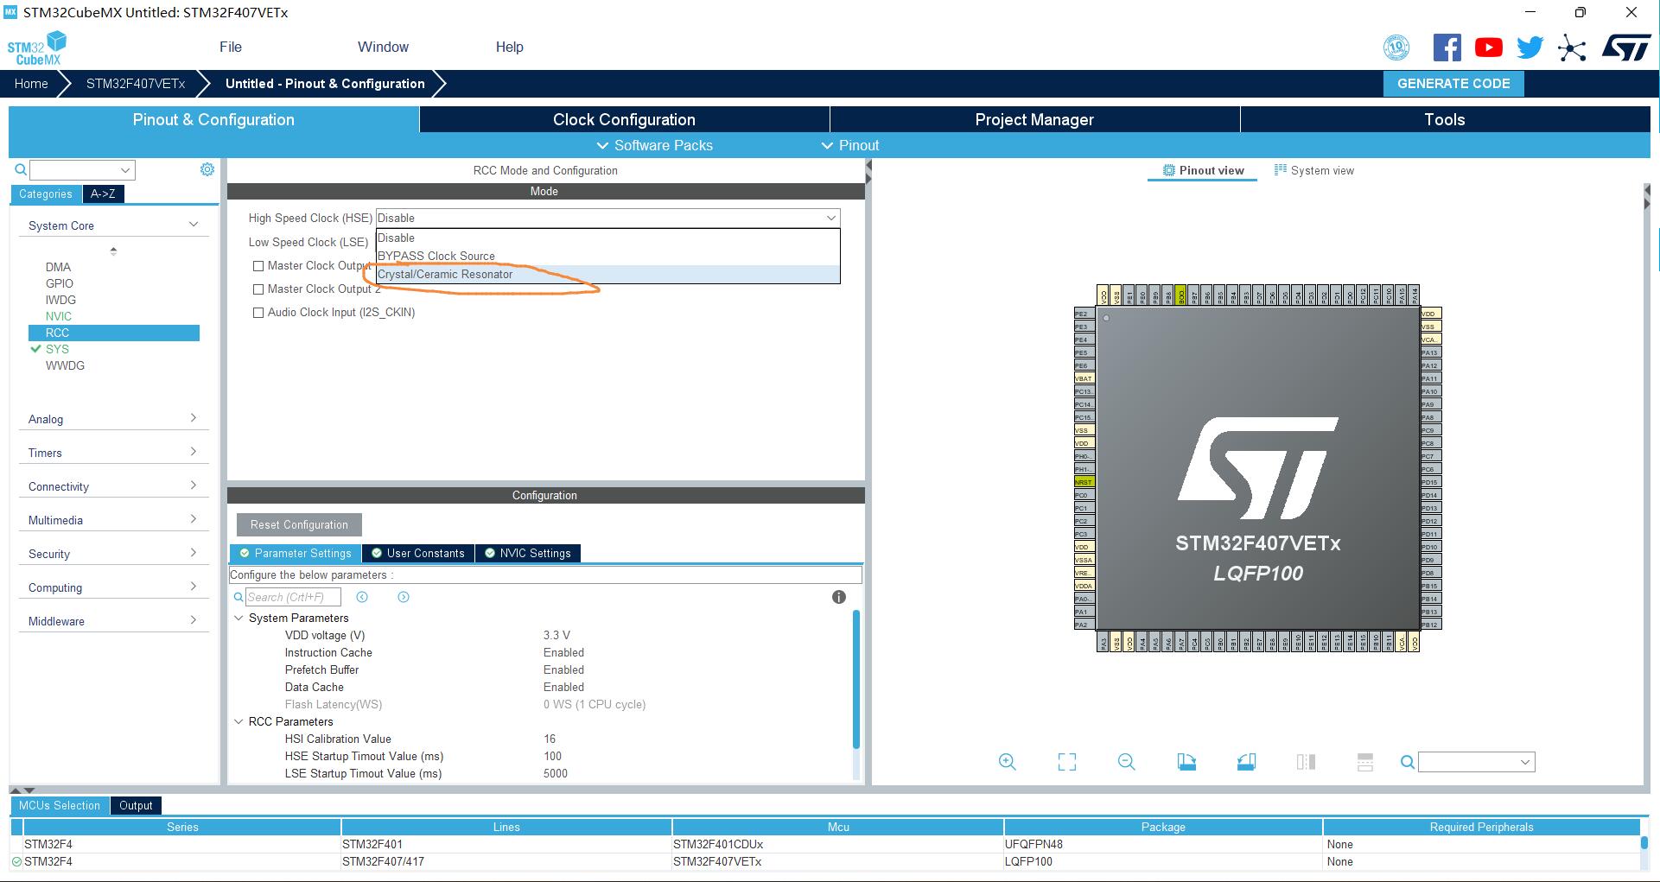
Task: Enable Master Clock Output 2 checkbox
Action: pos(258,289)
